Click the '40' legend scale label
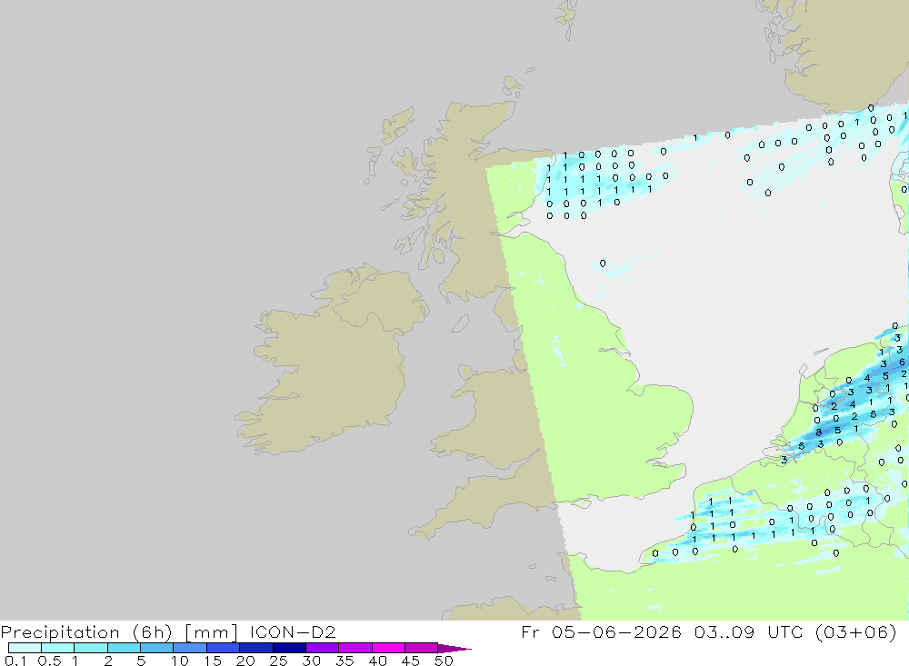The width and height of the screenshot is (909, 666). (378, 661)
